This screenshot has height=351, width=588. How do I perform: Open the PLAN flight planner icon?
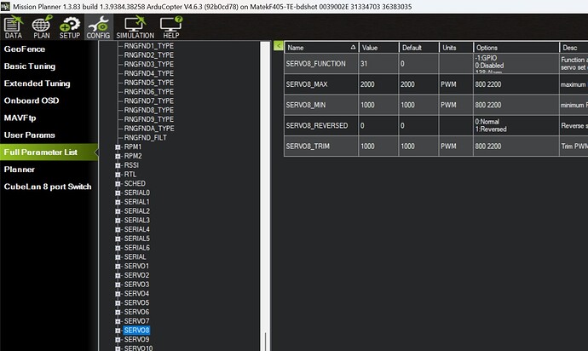point(41,29)
